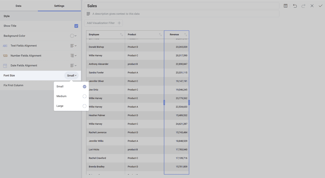325x178 pixels.
Task: Click the Anthony Alexander cell
Action: point(106,64)
